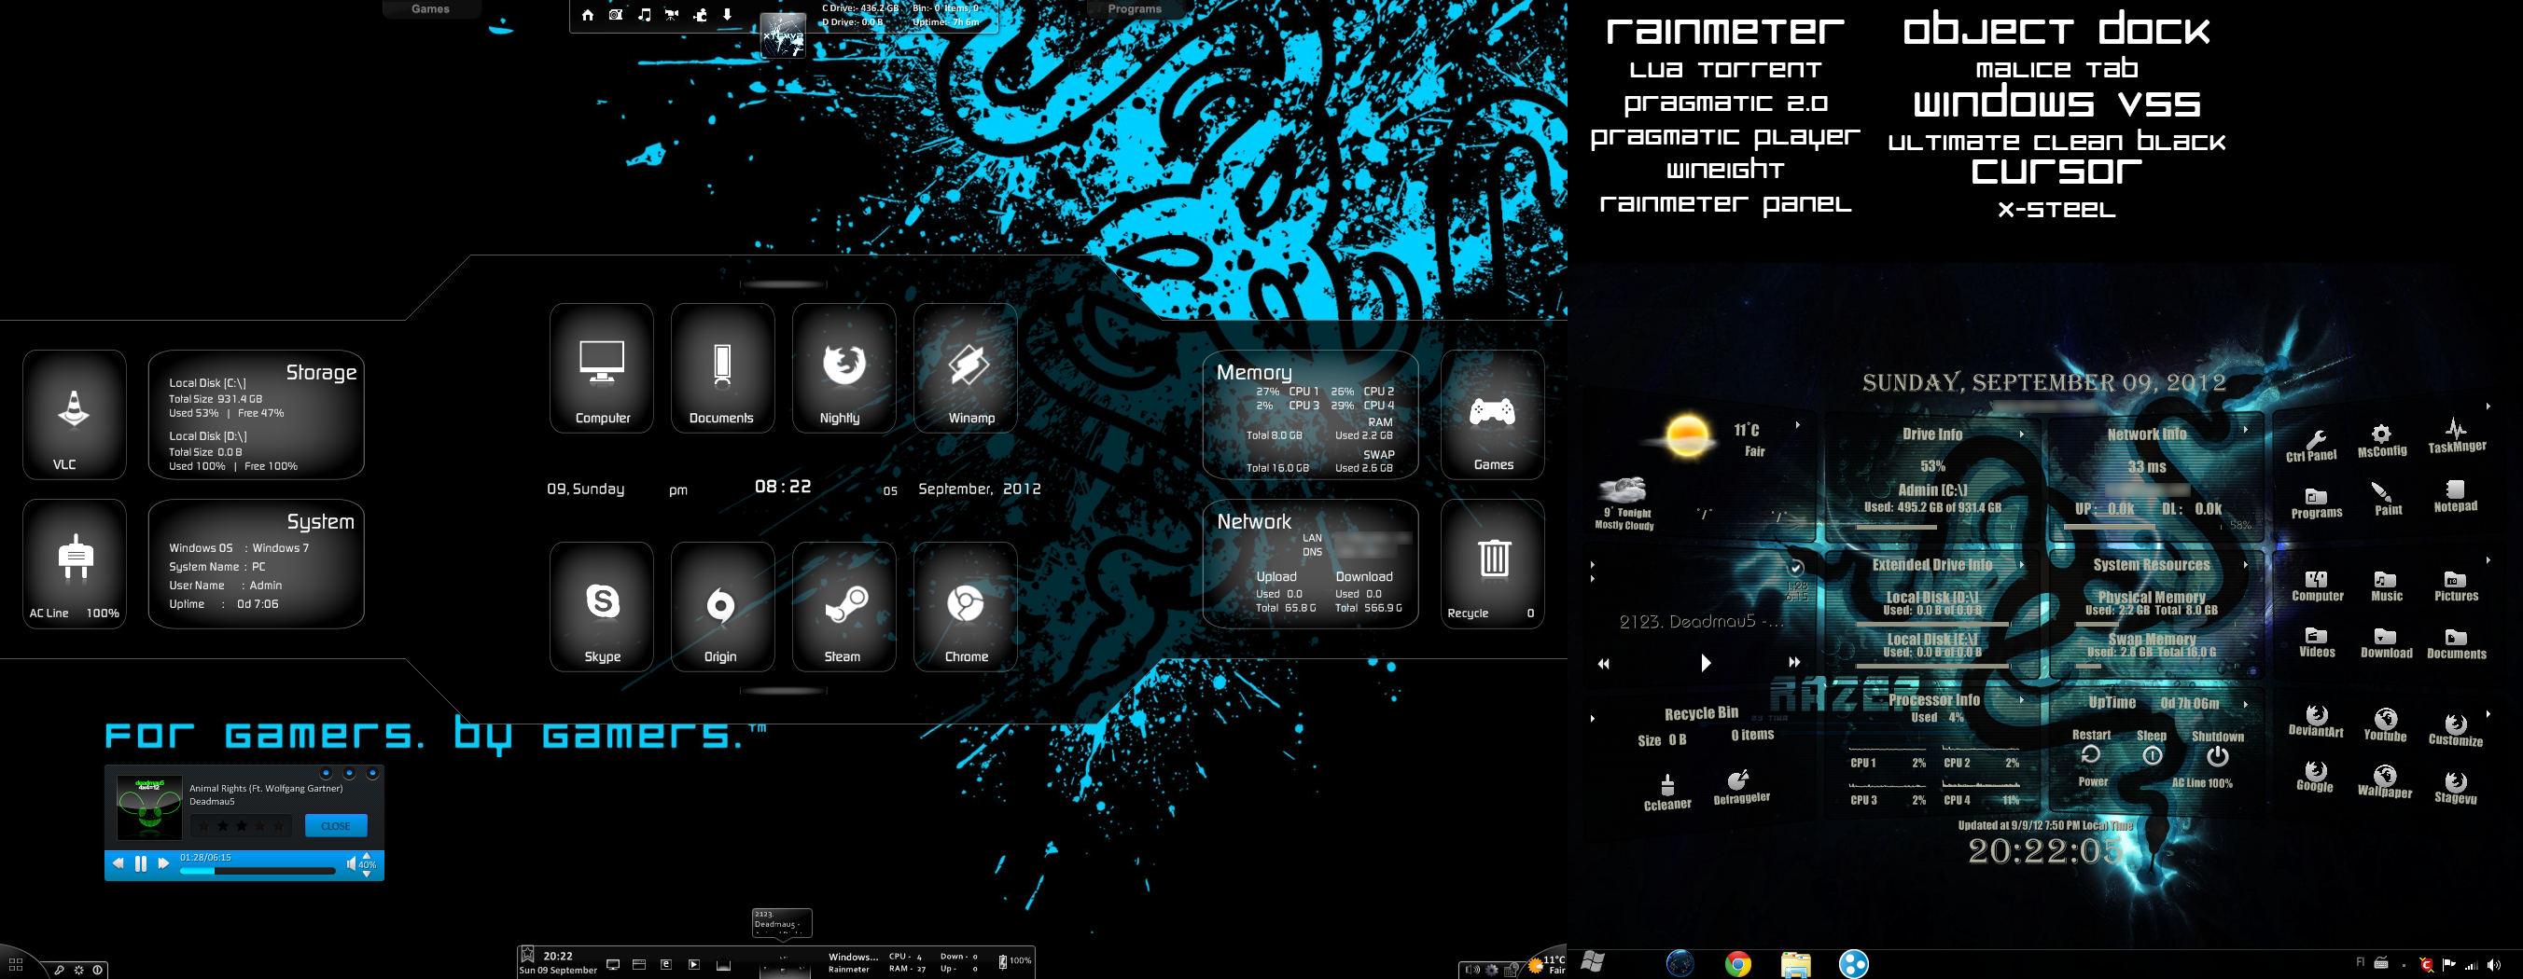Open TaskMnger shortcut
The image size is (2523, 979).
(2457, 436)
